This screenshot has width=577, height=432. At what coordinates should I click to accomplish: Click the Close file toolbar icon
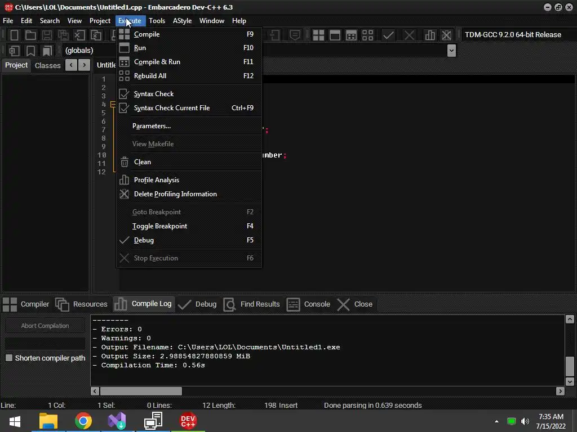pos(79,35)
